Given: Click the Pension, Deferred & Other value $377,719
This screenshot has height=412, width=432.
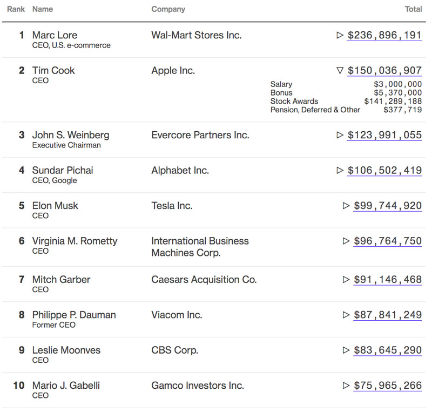Looking at the screenshot, I should tap(403, 110).
